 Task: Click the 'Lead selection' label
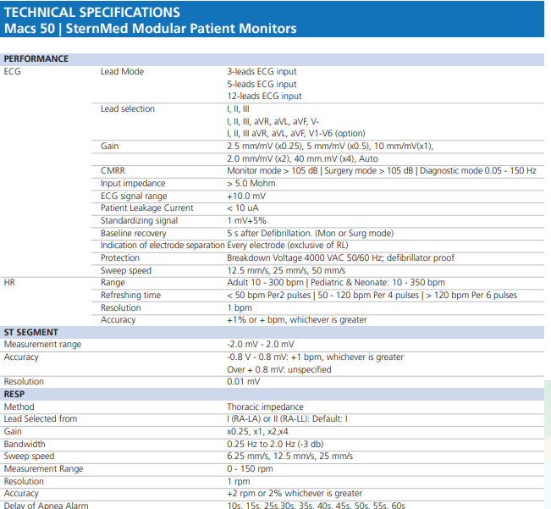(x=128, y=109)
